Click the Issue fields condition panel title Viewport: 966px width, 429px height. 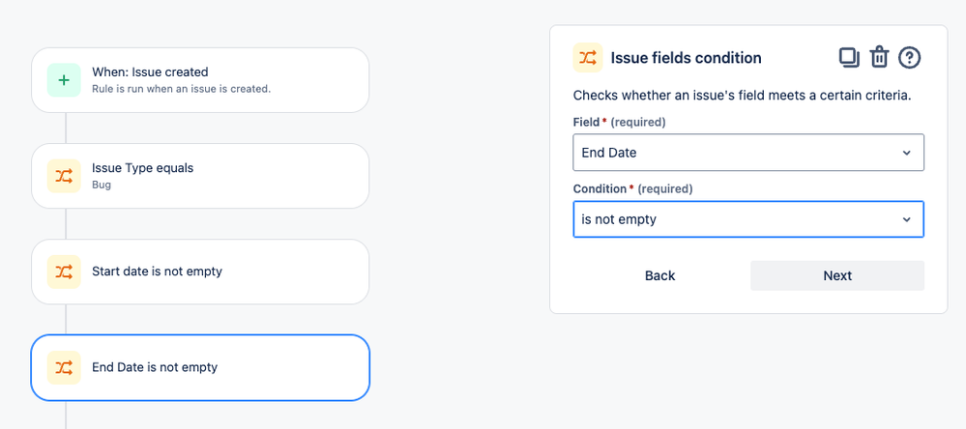[686, 58]
